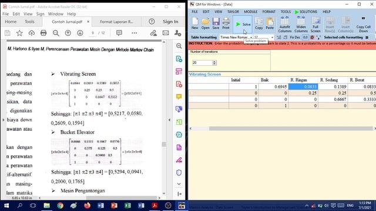Click increase decimals icon beside font size
The height and width of the screenshot is (211, 376).
tap(279, 38)
